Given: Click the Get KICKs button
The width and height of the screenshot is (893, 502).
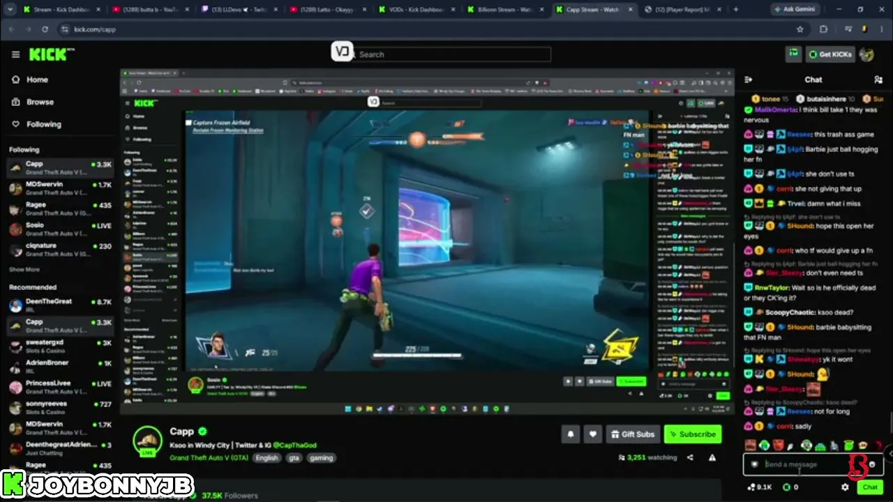Looking at the screenshot, I should point(831,54).
